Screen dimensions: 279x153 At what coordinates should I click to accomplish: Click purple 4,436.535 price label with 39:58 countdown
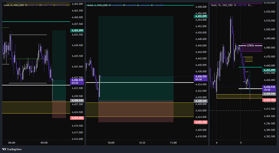[x=269, y=88]
